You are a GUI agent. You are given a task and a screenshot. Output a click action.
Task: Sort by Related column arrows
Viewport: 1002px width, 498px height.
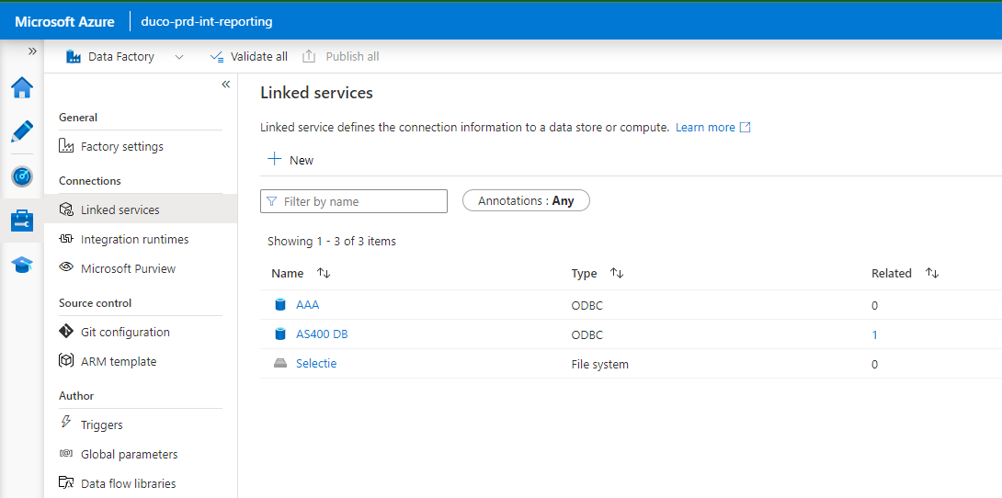point(932,273)
